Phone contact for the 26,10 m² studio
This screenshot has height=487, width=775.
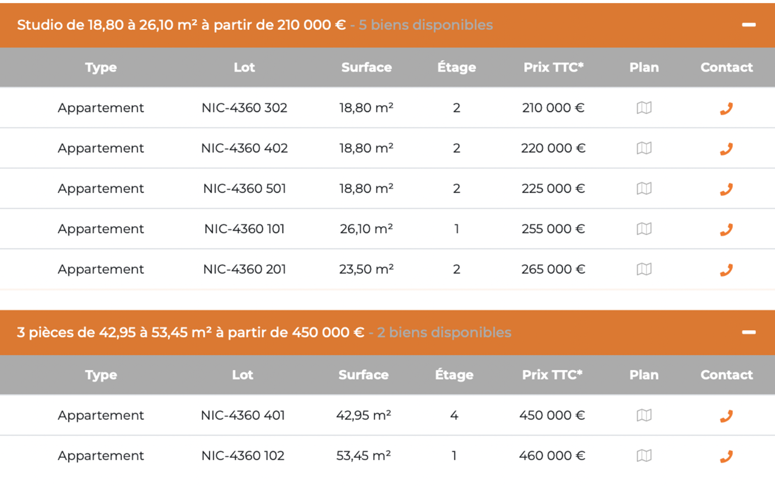click(726, 229)
